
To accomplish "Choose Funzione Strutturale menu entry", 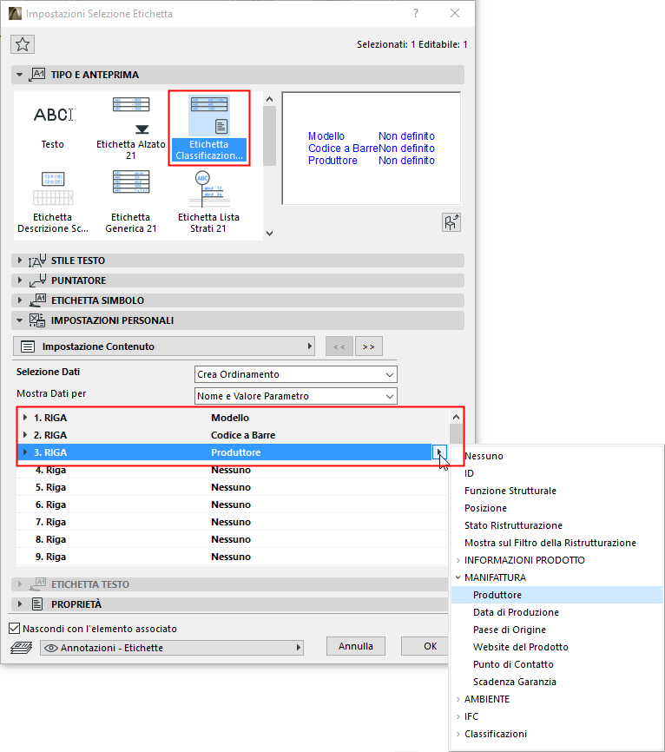I will click(556, 491).
